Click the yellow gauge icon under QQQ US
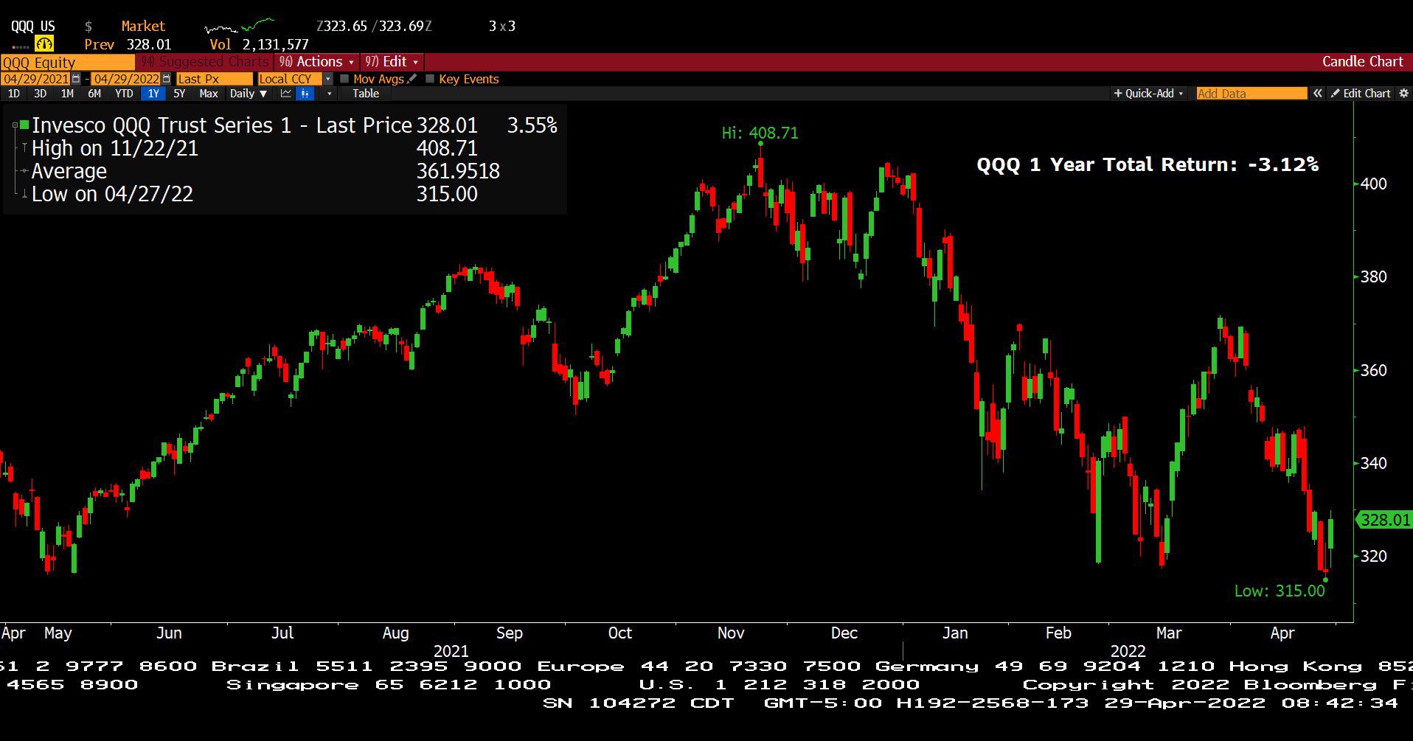 [44, 44]
